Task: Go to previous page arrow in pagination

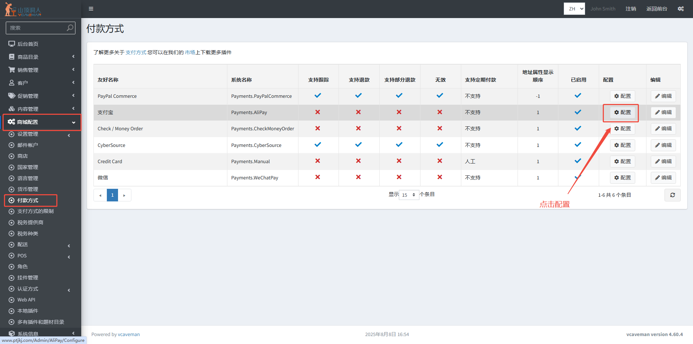Action: pos(100,195)
